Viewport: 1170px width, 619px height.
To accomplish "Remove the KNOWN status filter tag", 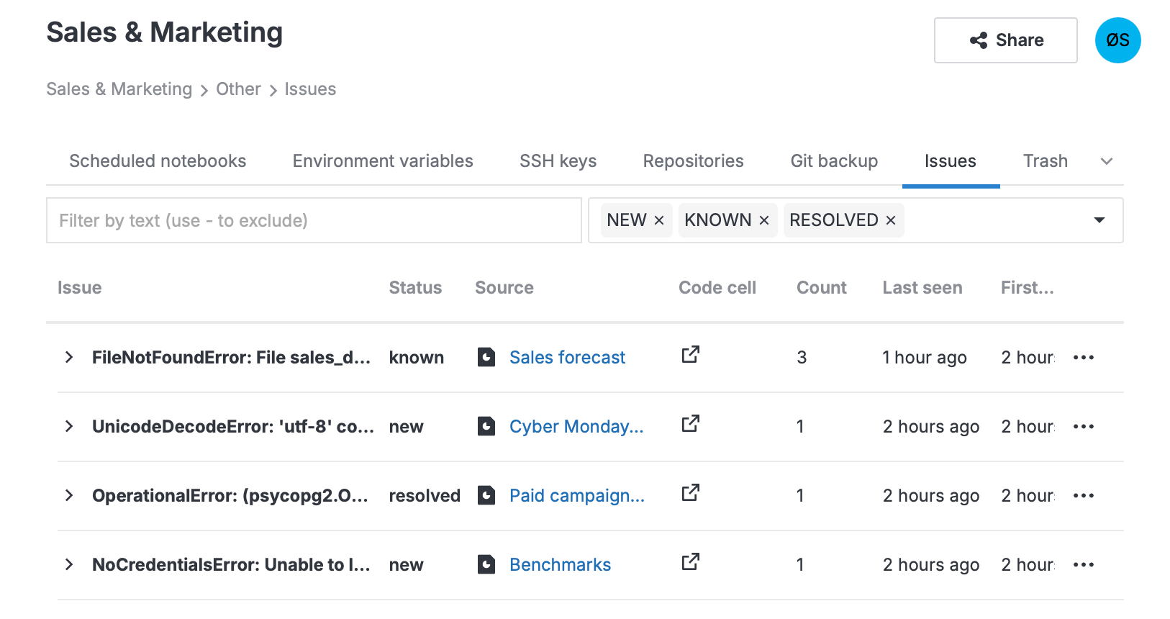I will (764, 221).
